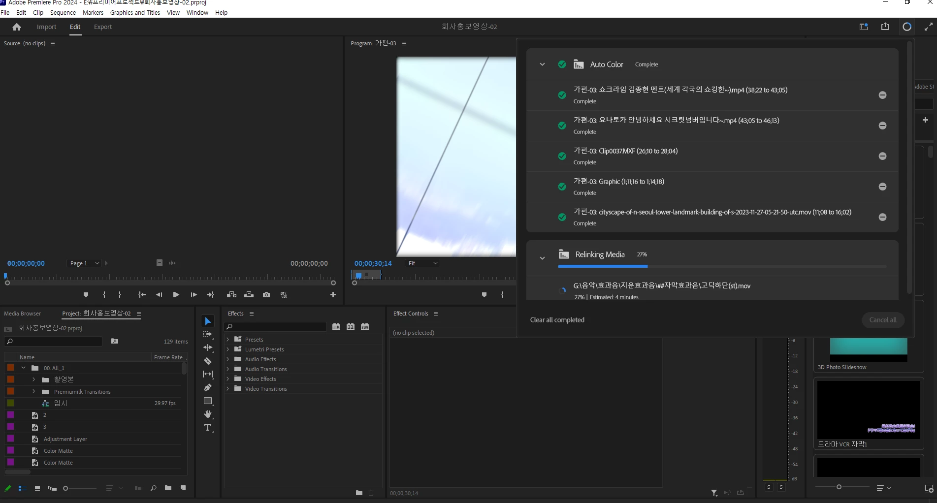Viewport: 937px width, 503px height.
Task: Select the Hand tool
Action: 208,414
